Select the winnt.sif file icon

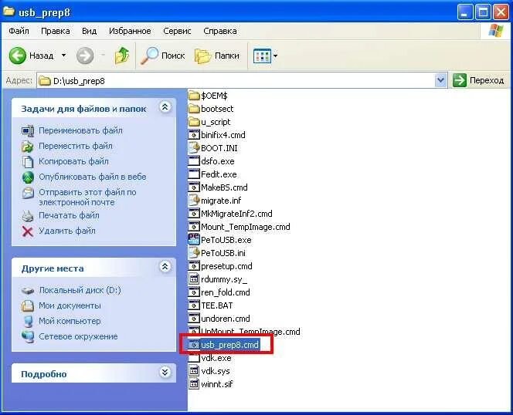point(194,384)
